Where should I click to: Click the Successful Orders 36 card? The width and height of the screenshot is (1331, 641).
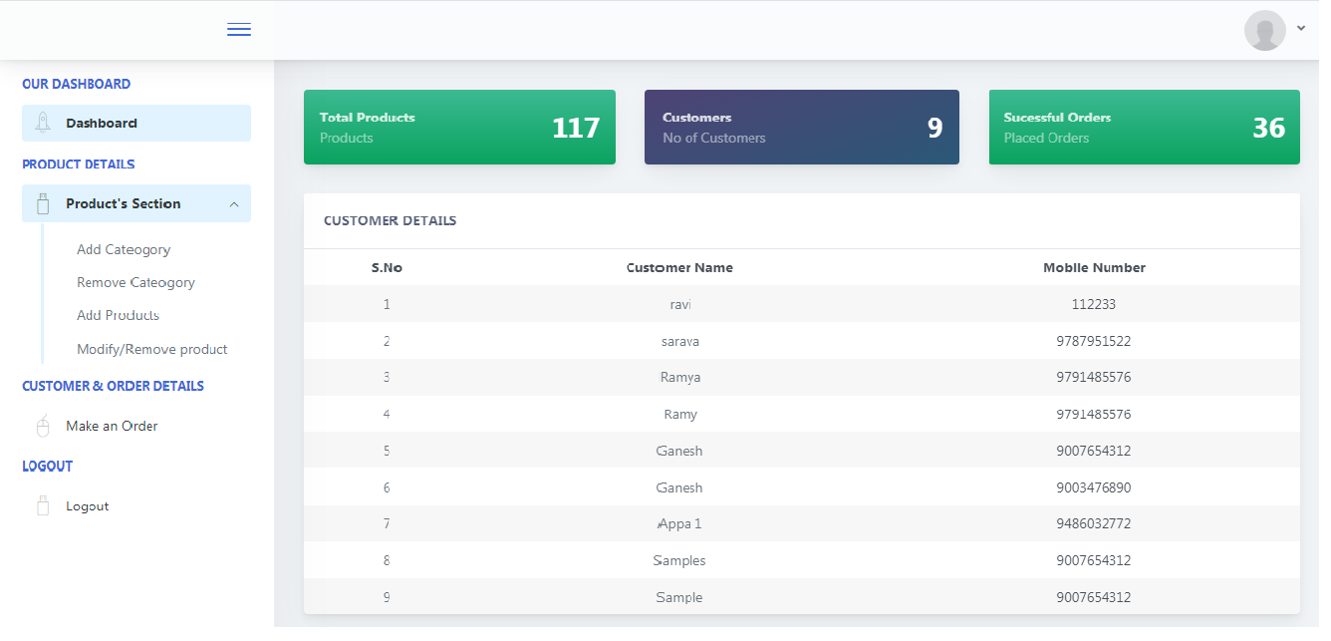pyautogui.click(x=1144, y=128)
